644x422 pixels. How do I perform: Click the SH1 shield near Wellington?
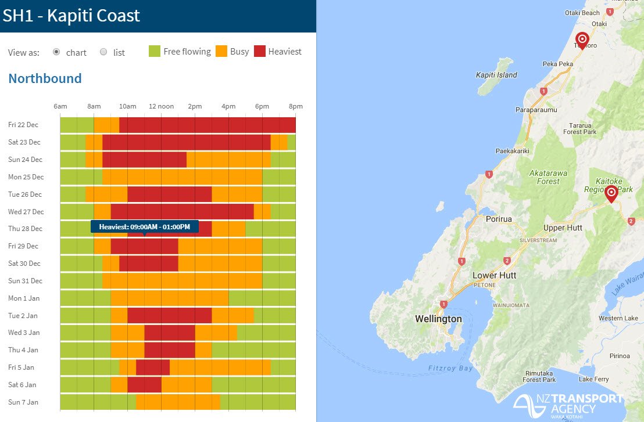[x=444, y=304]
